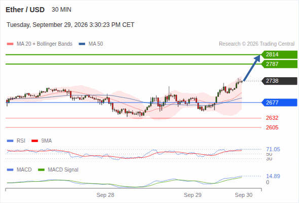The width and height of the screenshot is (299, 203).
Task: Click the Ether / USD title
Action: 25,10
